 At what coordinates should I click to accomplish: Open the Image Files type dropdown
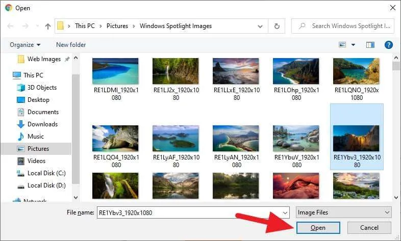point(343,212)
